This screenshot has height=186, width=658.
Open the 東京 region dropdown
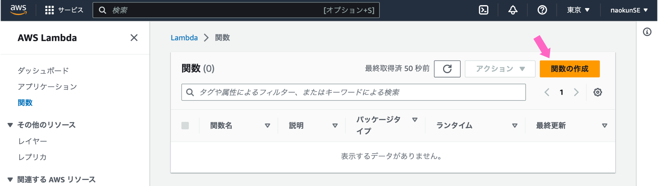point(578,10)
